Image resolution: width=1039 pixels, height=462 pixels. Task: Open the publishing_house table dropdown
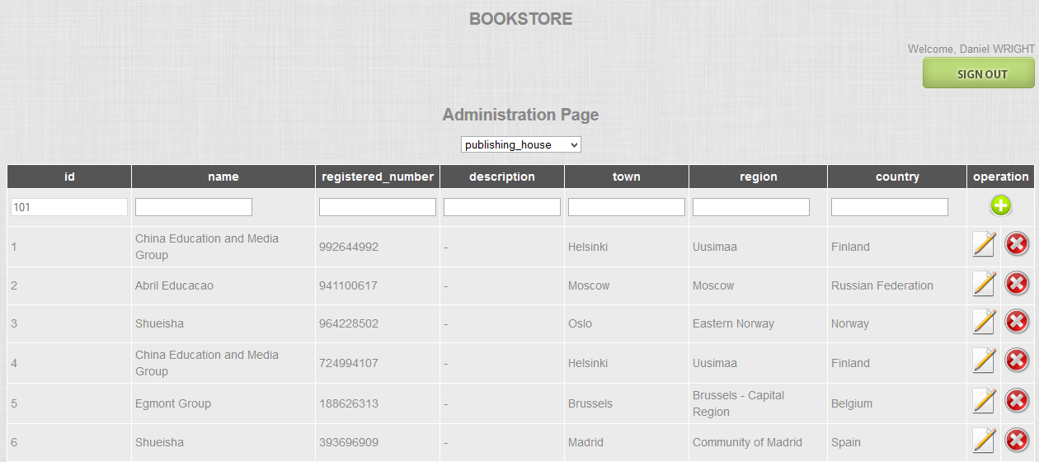pyautogui.click(x=521, y=144)
